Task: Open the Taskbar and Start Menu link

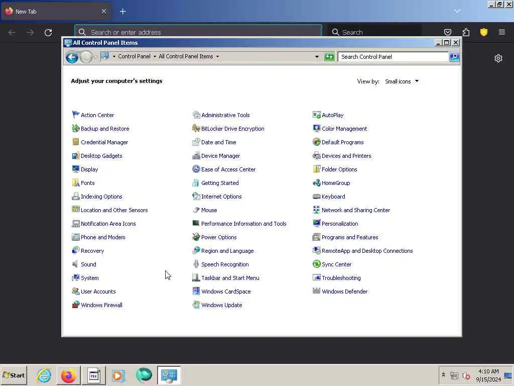Action: [230, 277]
